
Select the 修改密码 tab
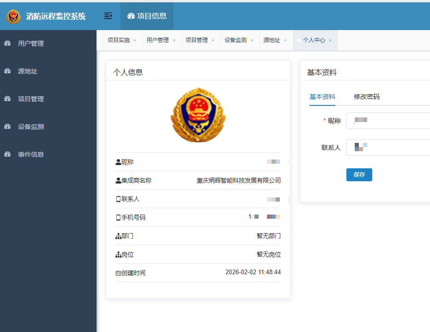click(366, 97)
